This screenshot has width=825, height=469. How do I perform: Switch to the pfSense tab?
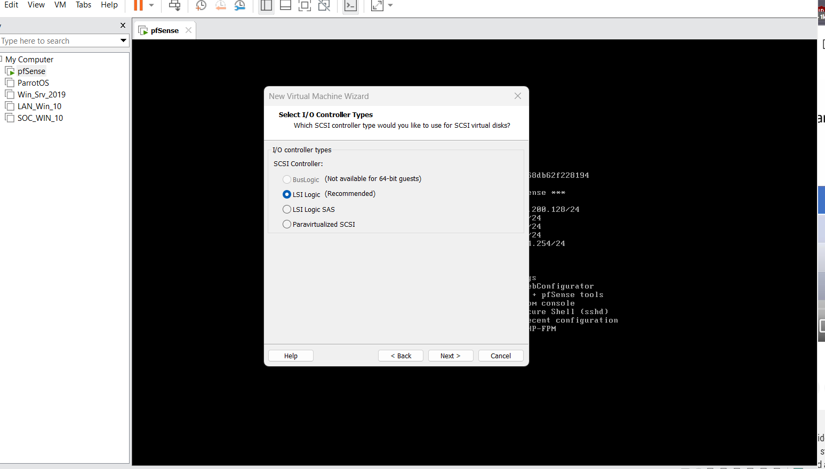coord(165,30)
